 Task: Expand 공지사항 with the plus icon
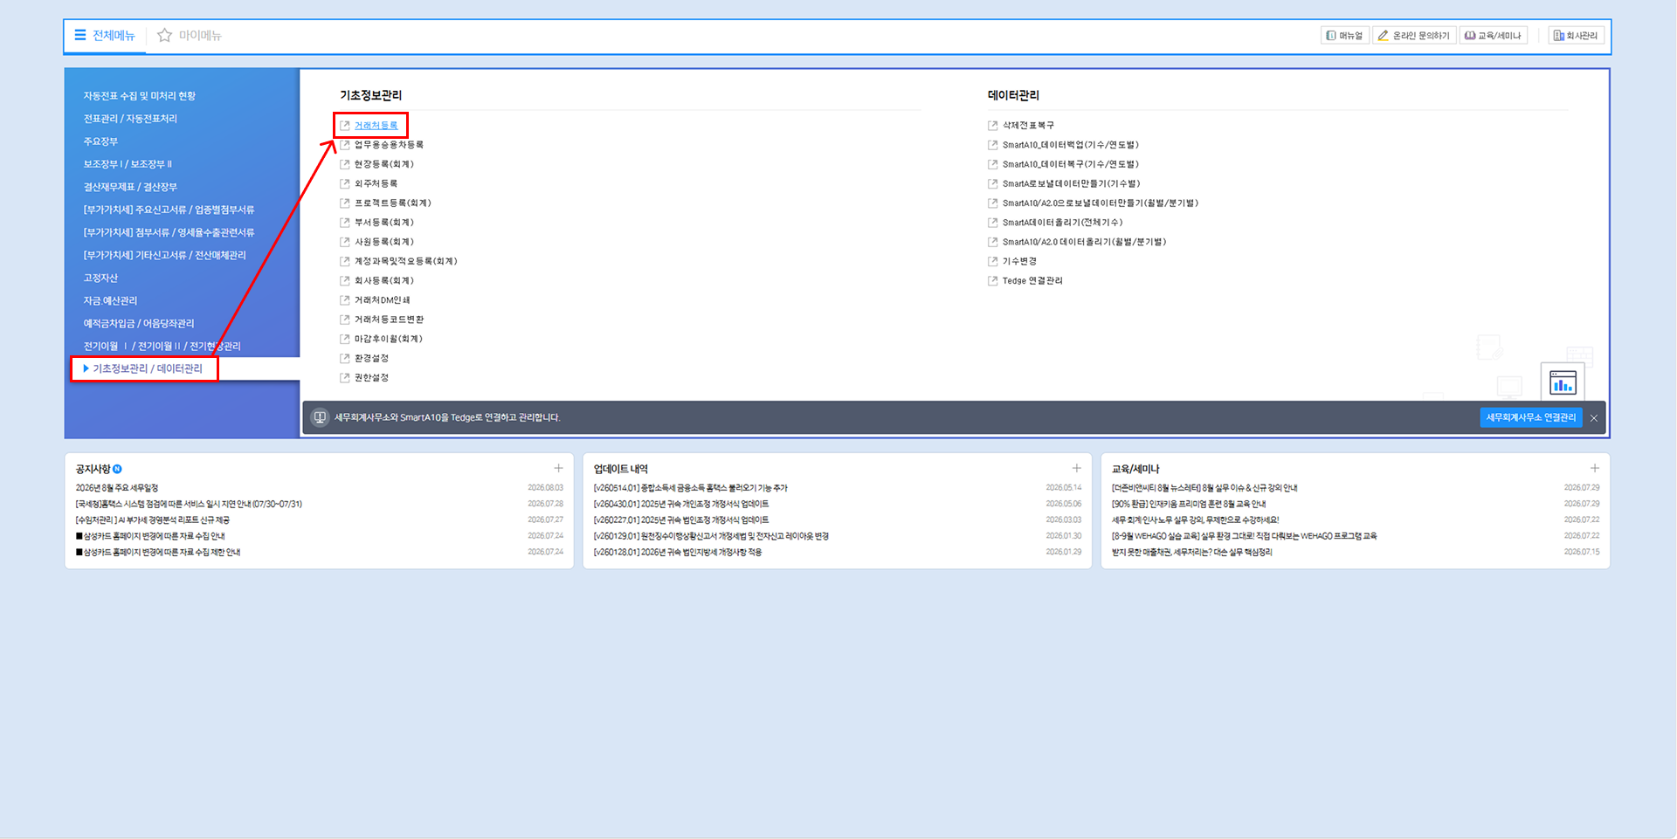point(559,469)
